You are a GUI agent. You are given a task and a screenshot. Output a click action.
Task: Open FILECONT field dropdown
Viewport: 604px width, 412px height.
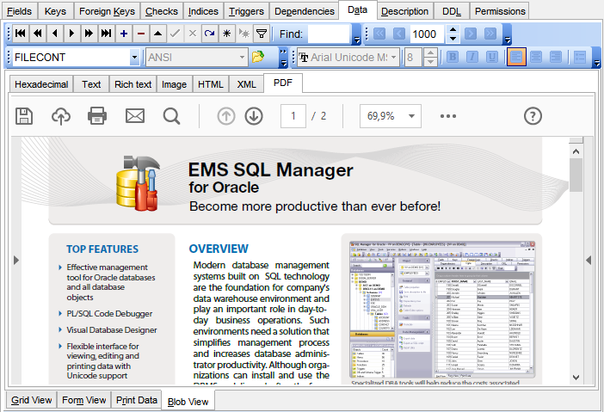coord(134,58)
